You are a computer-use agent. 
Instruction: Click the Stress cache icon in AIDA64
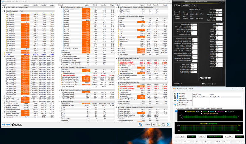click(175, 98)
